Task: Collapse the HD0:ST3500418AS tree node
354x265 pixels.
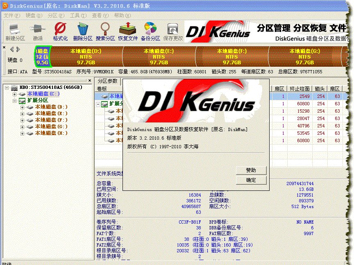Action: click(7, 88)
